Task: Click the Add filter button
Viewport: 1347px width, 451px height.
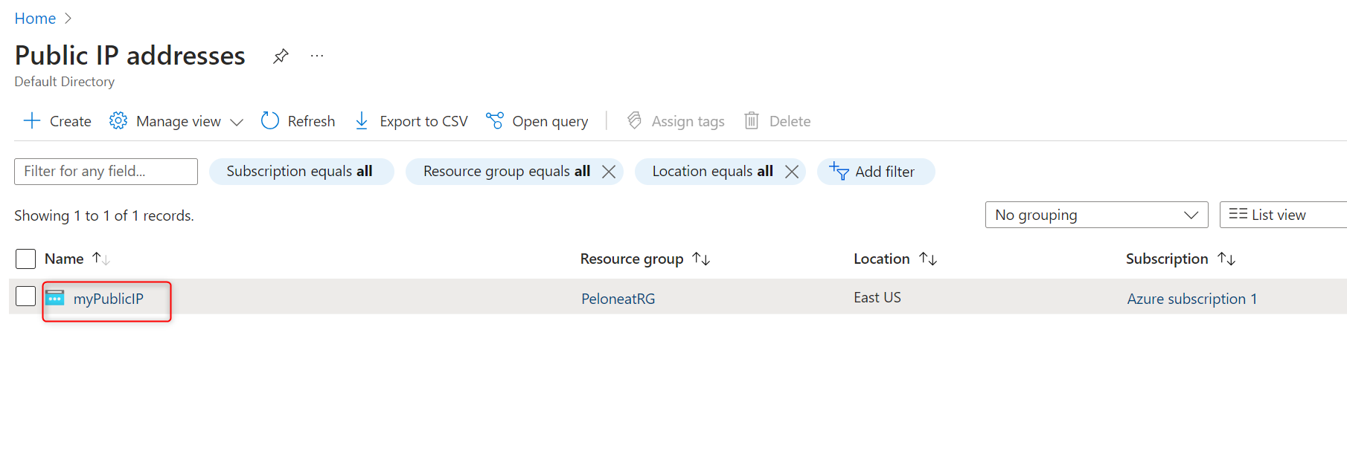Action: [875, 172]
